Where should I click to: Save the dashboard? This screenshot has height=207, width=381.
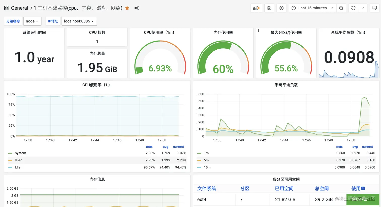269,8
